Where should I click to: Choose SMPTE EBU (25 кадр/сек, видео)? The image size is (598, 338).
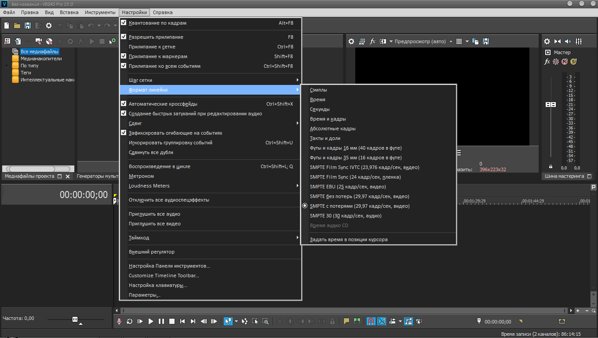click(379, 187)
